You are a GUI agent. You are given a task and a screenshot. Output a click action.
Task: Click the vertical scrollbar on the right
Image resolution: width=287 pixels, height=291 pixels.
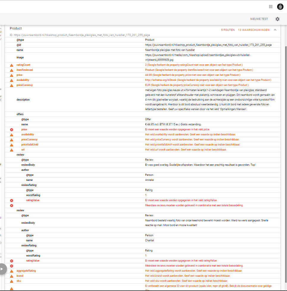(285, 149)
